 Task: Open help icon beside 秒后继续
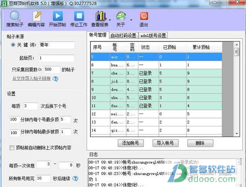point(75,178)
